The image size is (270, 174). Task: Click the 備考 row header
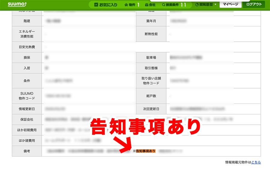(x=27, y=151)
